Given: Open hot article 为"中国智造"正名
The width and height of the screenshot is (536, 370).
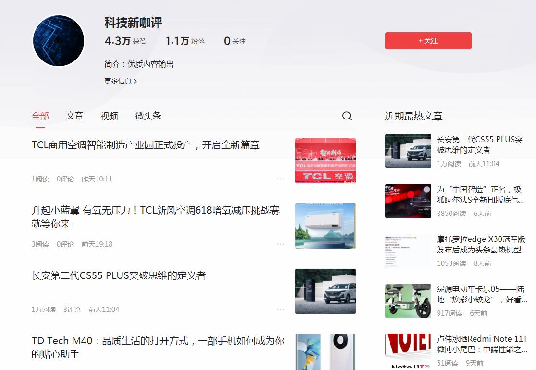Looking at the screenshot, I should point(481,195).
